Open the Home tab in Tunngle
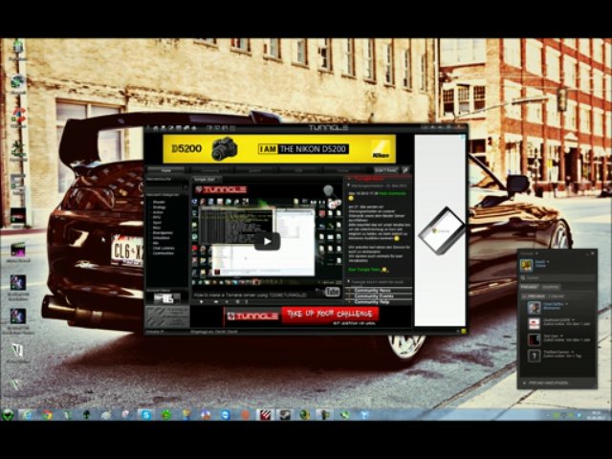The image size is (612, 459). click(x=165, y=170)
